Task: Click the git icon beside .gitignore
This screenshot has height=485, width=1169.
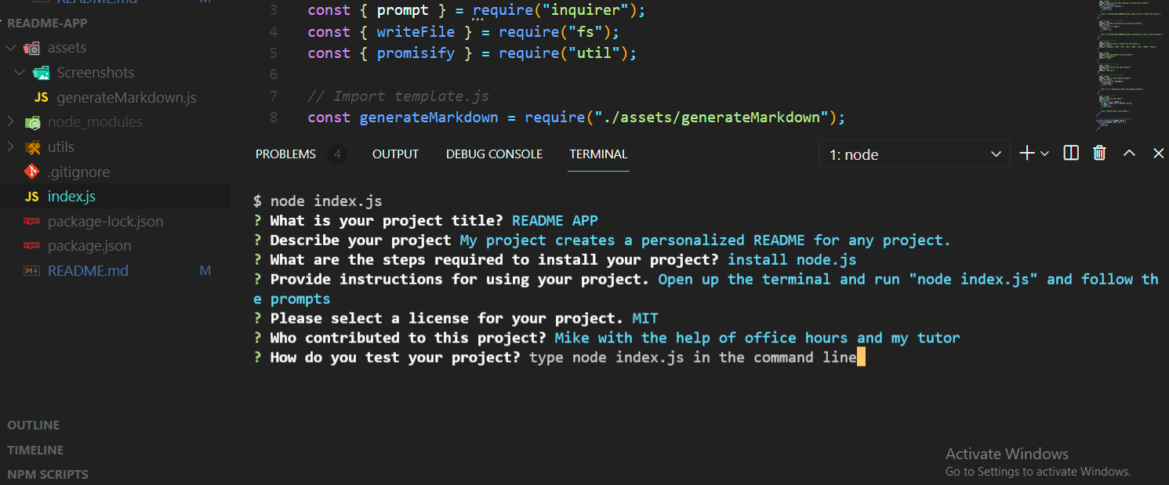Action: click(32, 172)
